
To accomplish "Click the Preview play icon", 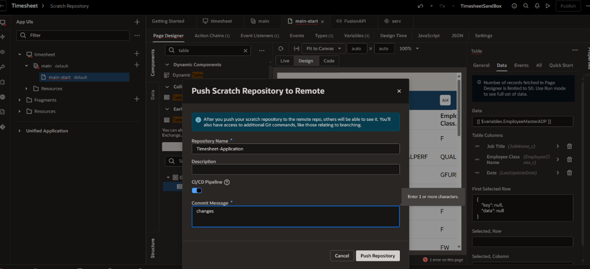I will click(548, 6).
